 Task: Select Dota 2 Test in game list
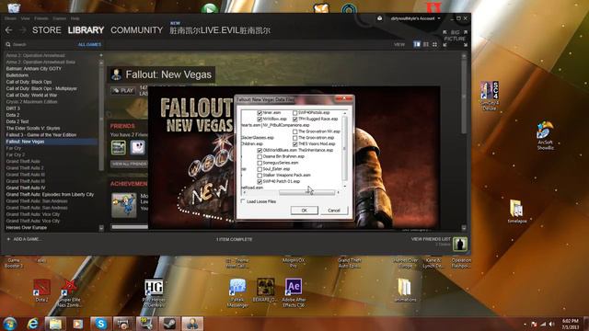pos(17,121)
